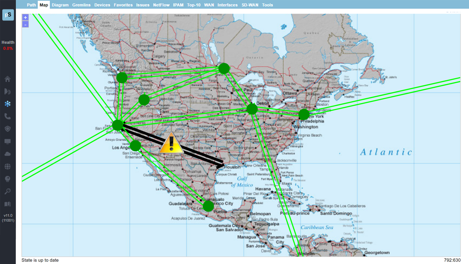Click the magnifier search icon in sidebar
Screen dimensions: 469x264
tap(8, 191)
